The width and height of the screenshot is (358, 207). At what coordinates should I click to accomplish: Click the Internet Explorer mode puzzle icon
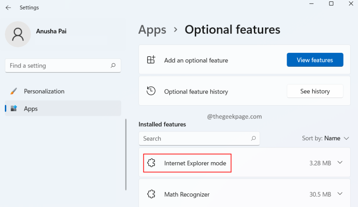pyautogui.click(x=151, y=163)
